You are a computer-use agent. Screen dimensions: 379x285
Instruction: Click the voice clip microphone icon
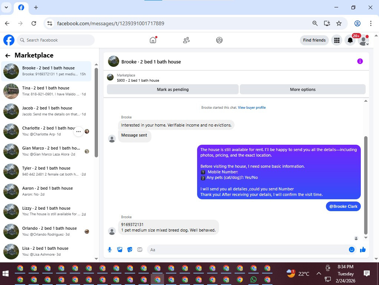click(x=110, y=250)
